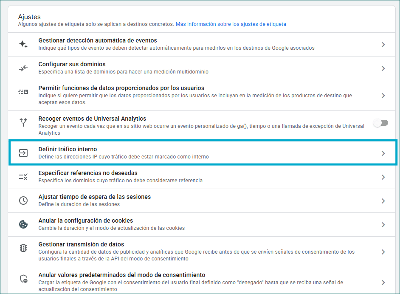The image size is (400, 294).
Task: Open Gestionar transmisión de datos row
Action: coord(81,244)
